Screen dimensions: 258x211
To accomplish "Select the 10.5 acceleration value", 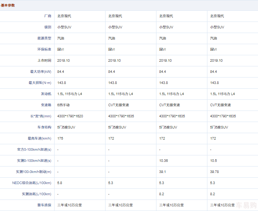I will click(214, 161).
